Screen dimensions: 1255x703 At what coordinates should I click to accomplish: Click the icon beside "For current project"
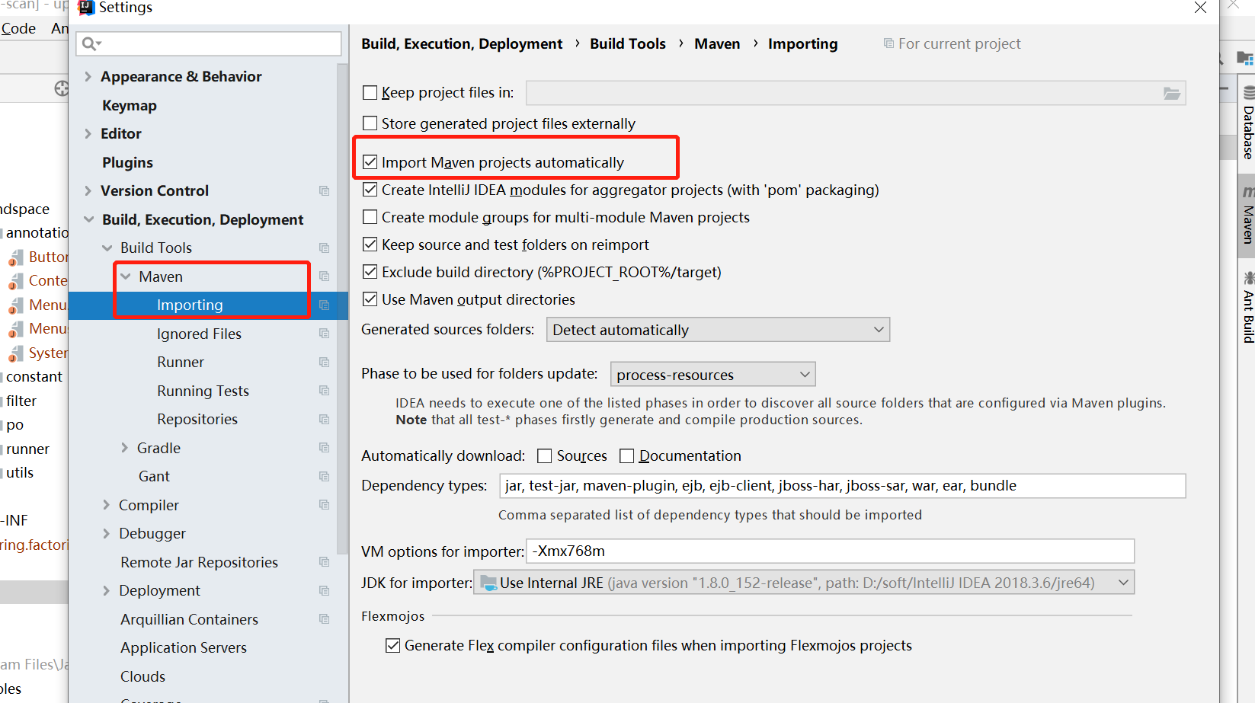(x=888, y=43)
